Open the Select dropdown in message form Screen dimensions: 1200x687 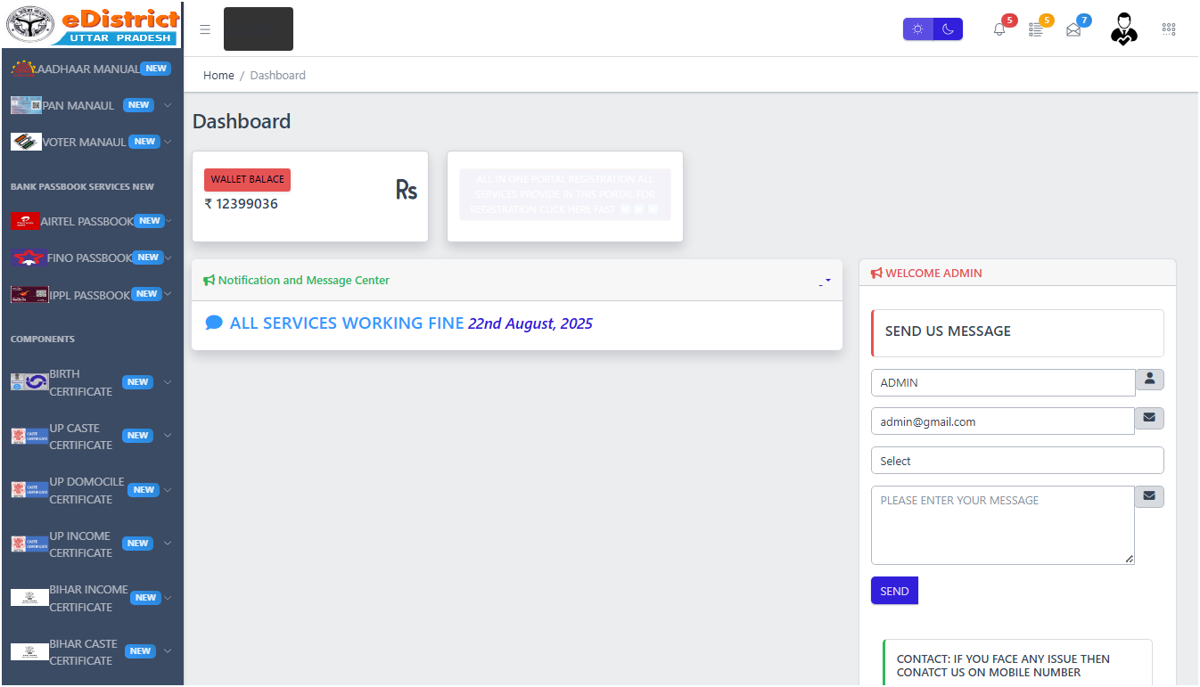tap(1016, 461)
